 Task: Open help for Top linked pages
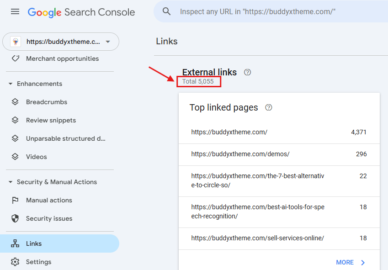click(268, 107)
